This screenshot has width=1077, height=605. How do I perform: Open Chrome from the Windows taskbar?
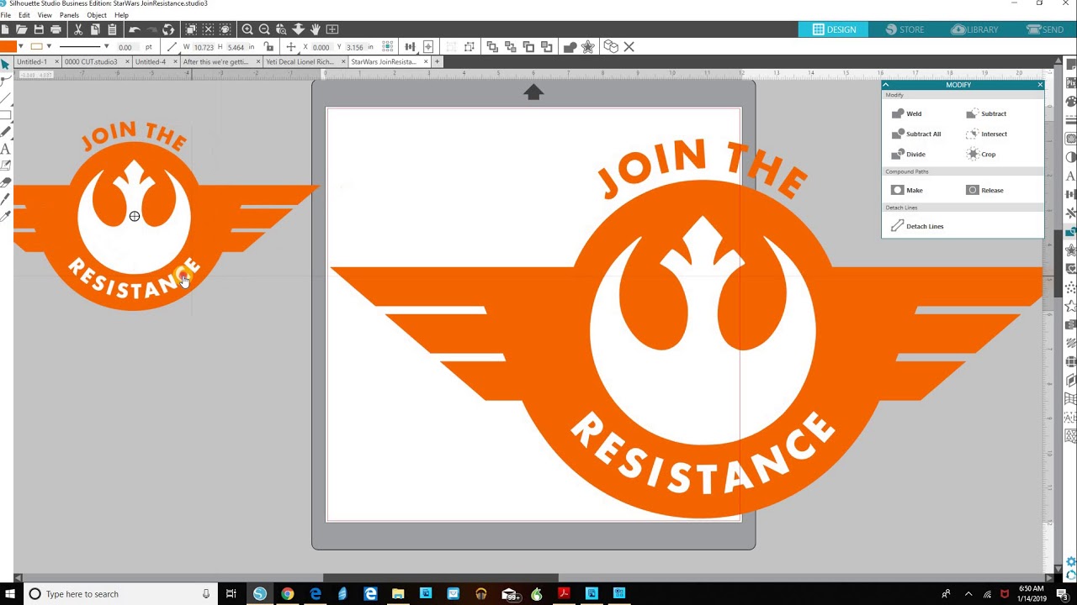(x=287, y=594)
